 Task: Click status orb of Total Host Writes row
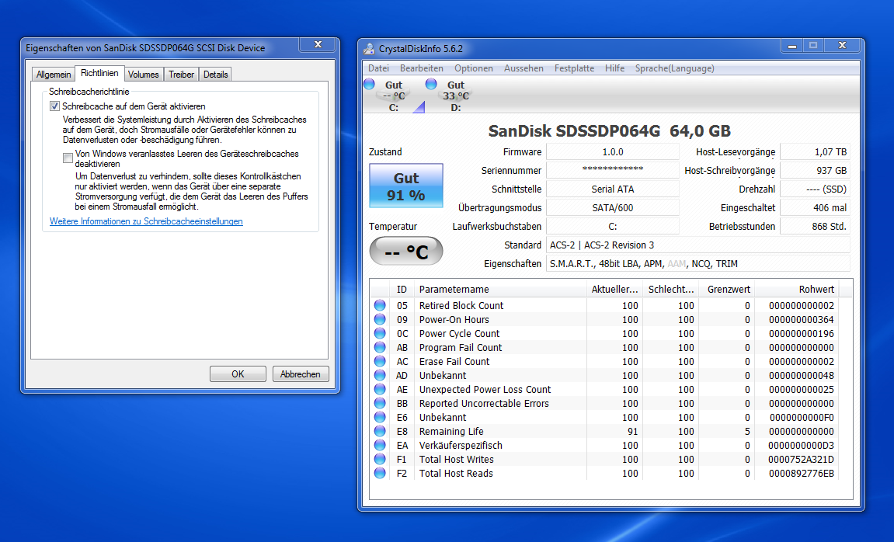click(380, 459)
